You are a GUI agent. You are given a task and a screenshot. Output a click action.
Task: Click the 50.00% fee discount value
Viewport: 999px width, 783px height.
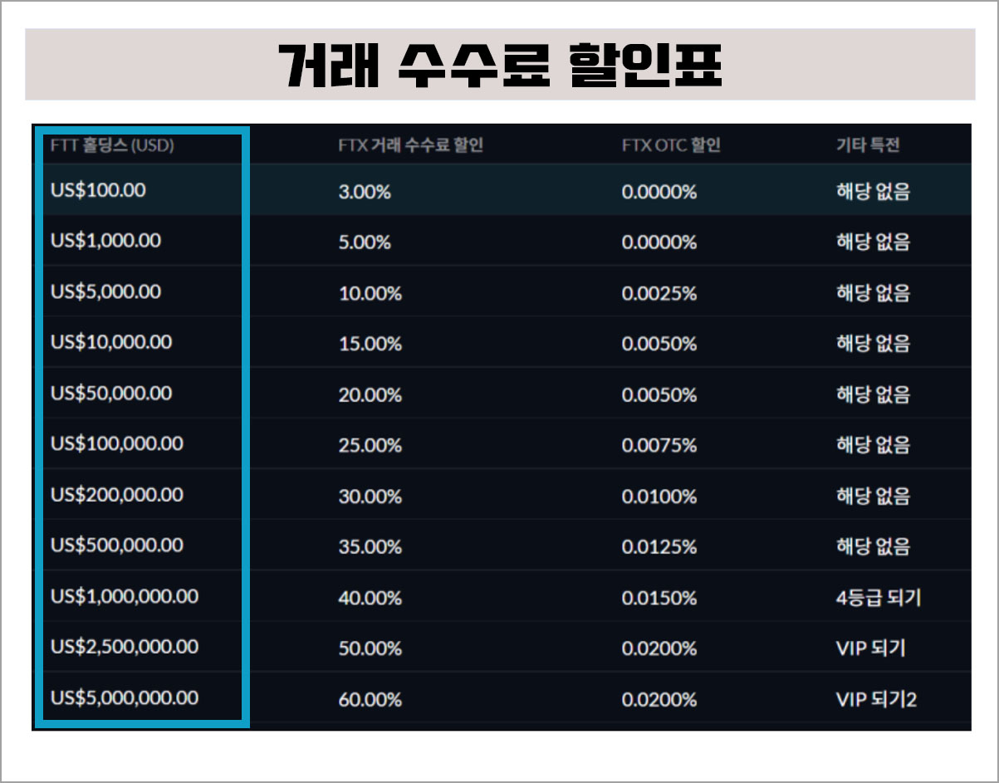click(x=370, y=648)
